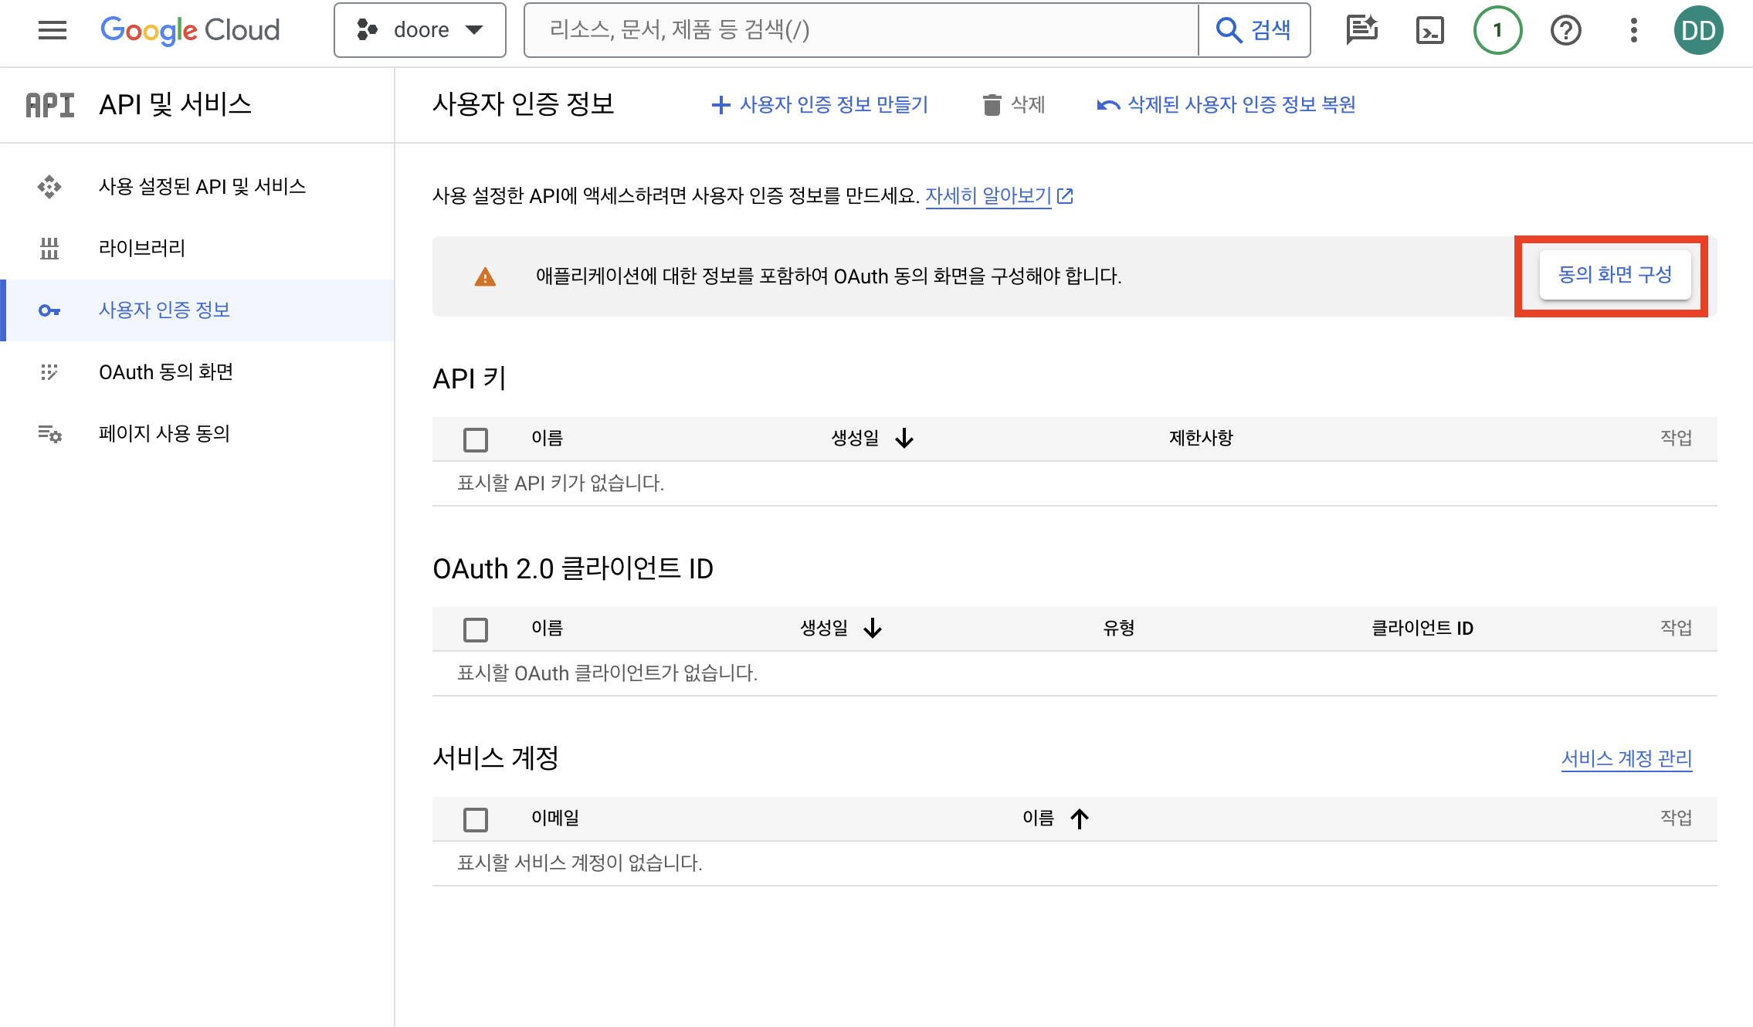
Task: Click 사용자 인증 정보 만들기 button
Action: point(820,104)
